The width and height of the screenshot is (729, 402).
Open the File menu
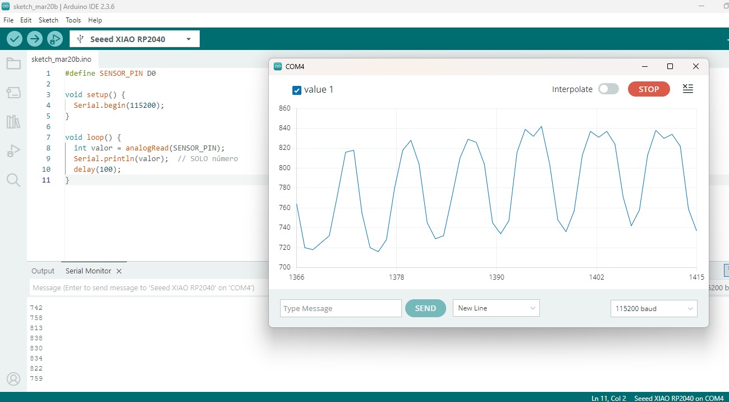pyautogui.click(x=8, y=20)
